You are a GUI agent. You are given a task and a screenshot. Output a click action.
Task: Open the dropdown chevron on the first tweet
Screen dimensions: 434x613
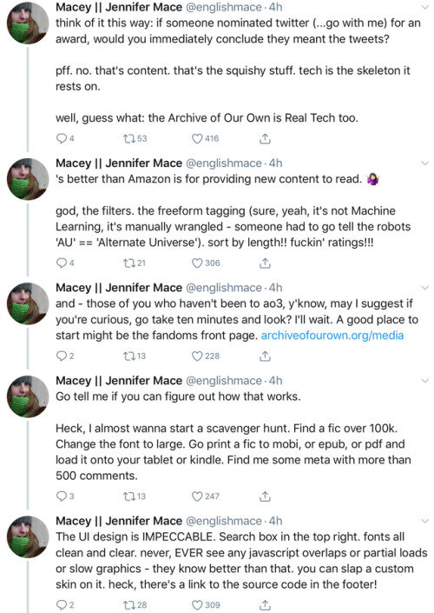click(425, 7)
